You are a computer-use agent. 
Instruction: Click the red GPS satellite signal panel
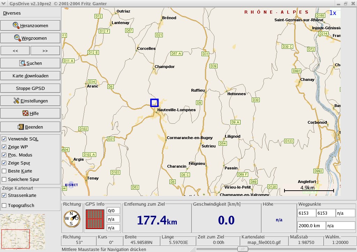click(x=95, y=219)
